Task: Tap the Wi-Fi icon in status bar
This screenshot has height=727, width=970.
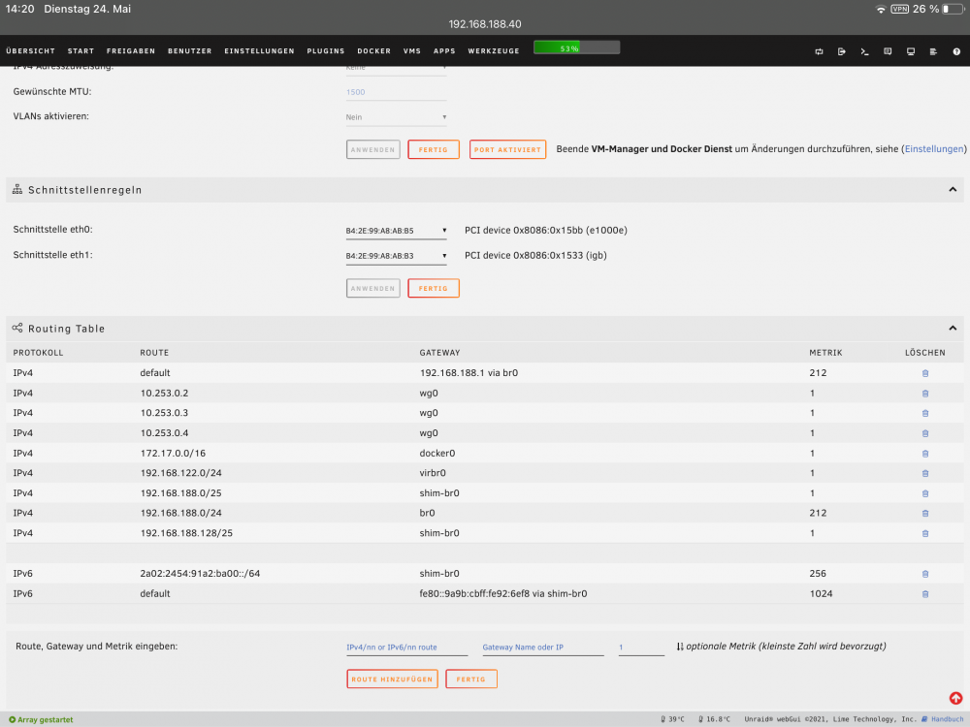Action: [881, 10]
